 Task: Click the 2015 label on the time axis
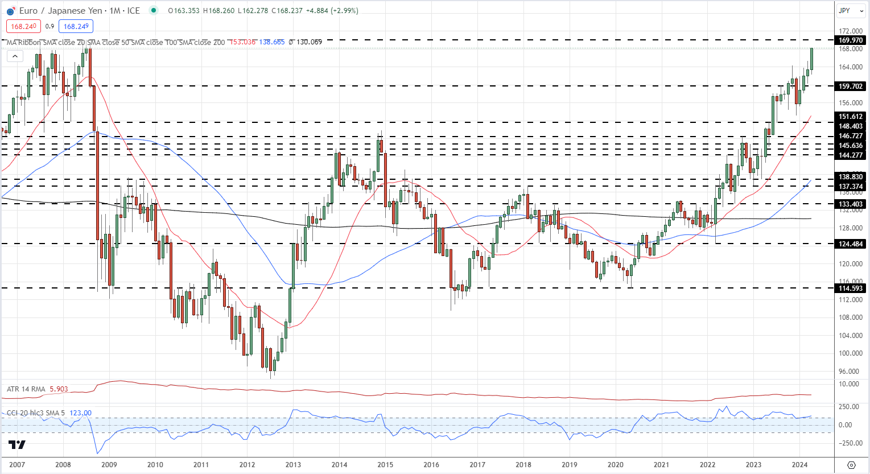pos(385,465)
